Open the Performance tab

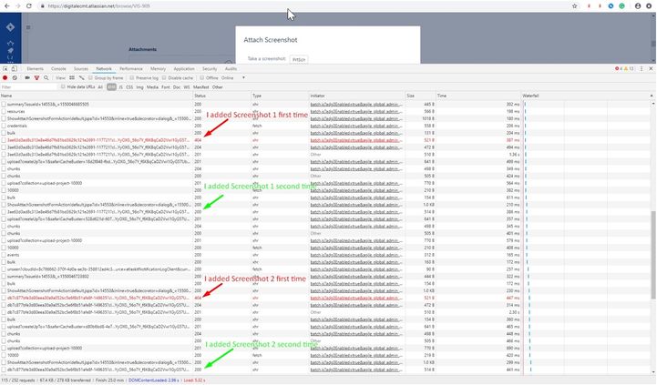click(131, 68)
